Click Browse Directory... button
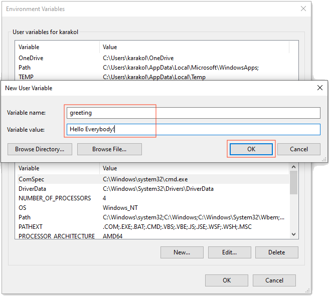The image size is (329, 296). point(40,149)
